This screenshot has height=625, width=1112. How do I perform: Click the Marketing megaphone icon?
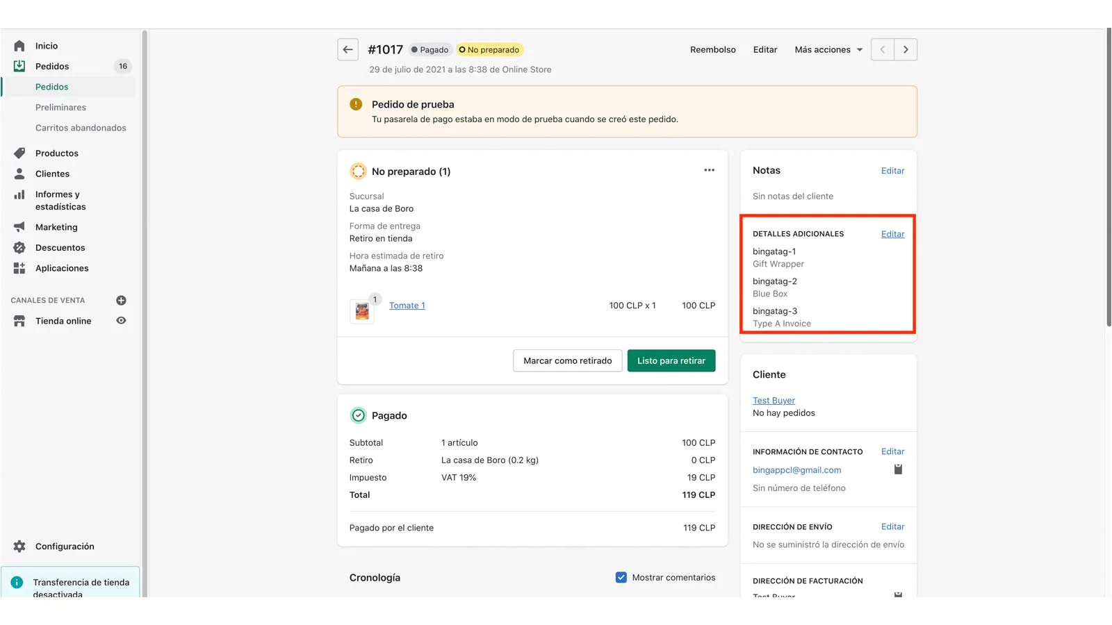click(19, 227)
